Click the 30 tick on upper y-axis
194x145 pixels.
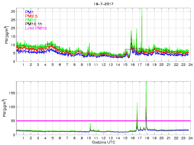(13, 11)
